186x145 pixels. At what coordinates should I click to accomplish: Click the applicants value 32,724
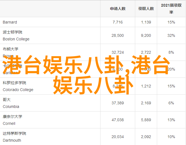118,52
